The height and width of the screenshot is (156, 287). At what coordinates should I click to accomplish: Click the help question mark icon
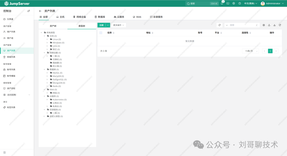coord(240,3)
